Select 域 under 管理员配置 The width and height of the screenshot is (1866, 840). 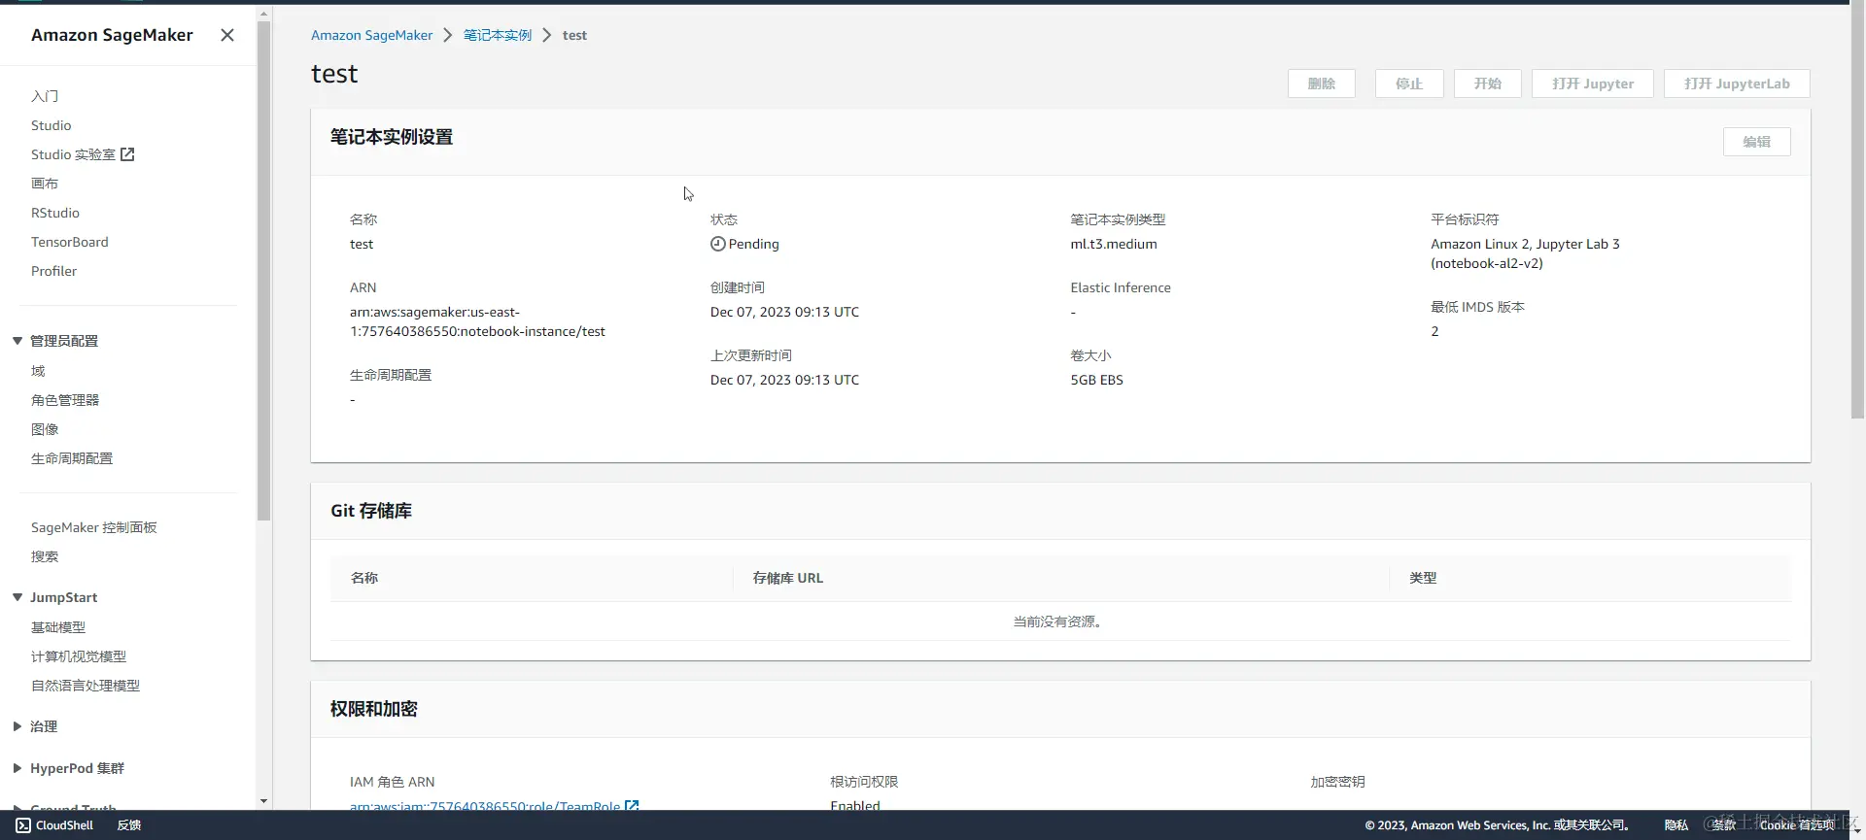point(38,371)
